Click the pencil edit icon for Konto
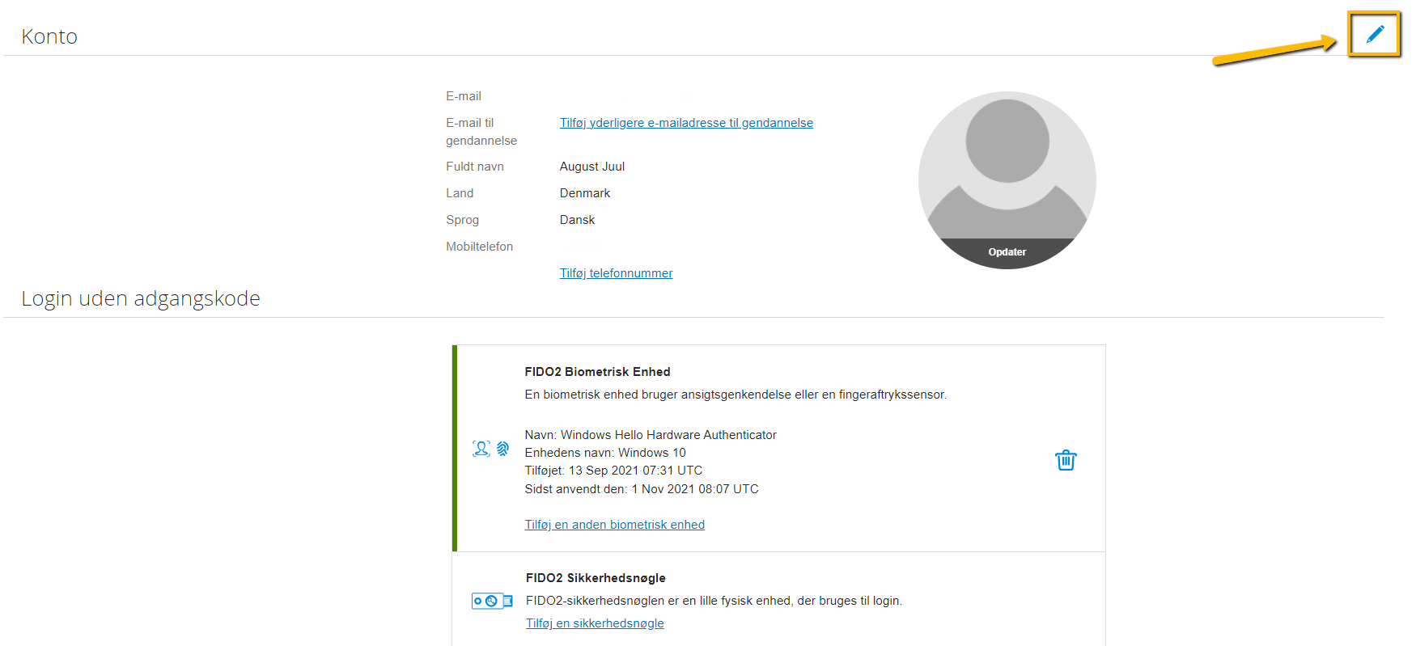Viewport: 1416px width, 646px height. coord(1375,34)
